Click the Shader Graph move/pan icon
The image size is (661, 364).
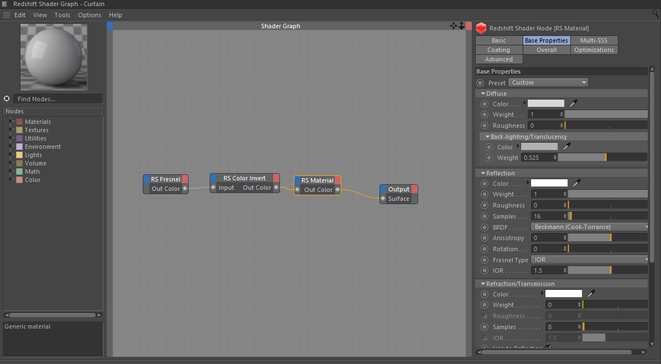coord(453,26)
